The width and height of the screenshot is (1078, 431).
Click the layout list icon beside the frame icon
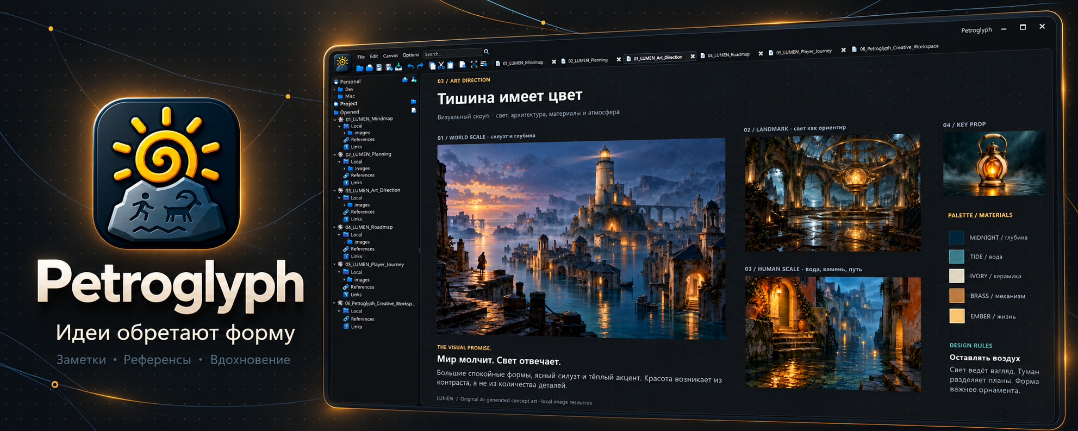(x=483, y=64)
